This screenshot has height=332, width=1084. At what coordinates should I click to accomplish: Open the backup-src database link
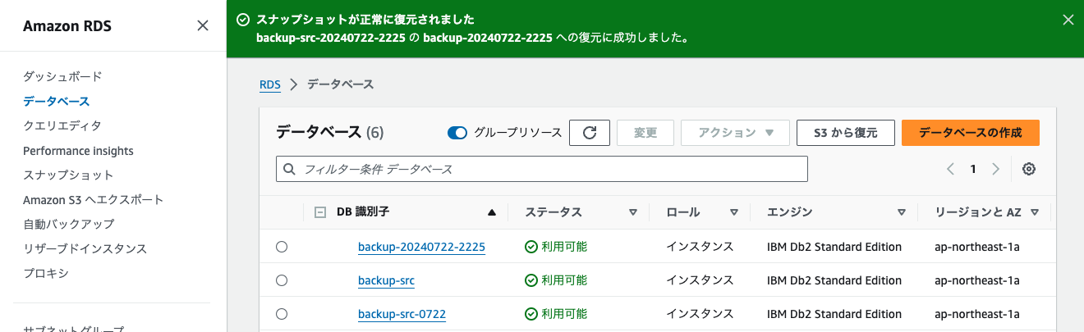point(386,280)
